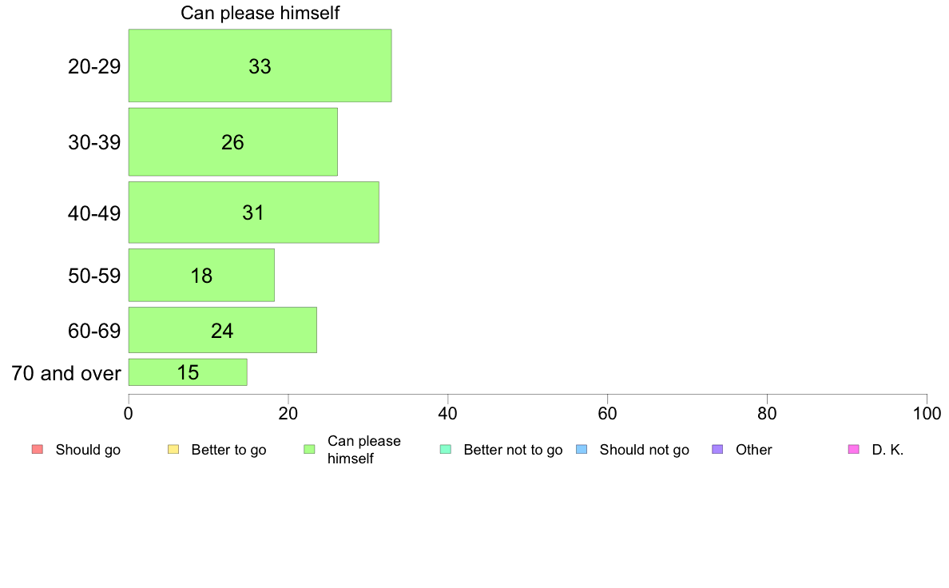Click the 70 and over bar showing 15
The image size is (949, 588).
tap(188, 371)
